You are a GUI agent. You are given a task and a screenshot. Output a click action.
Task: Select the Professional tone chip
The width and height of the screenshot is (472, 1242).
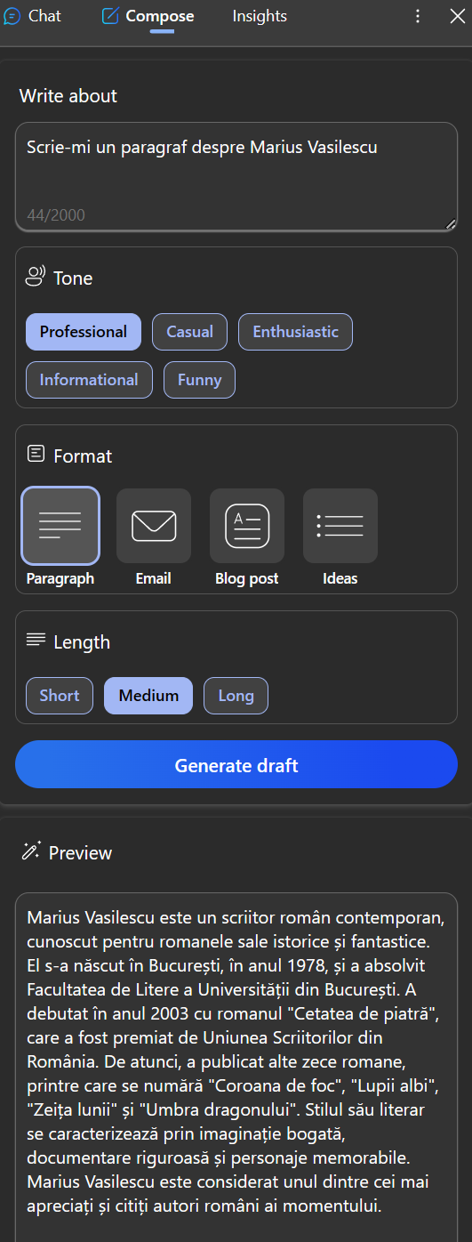(x=84, y=332)
